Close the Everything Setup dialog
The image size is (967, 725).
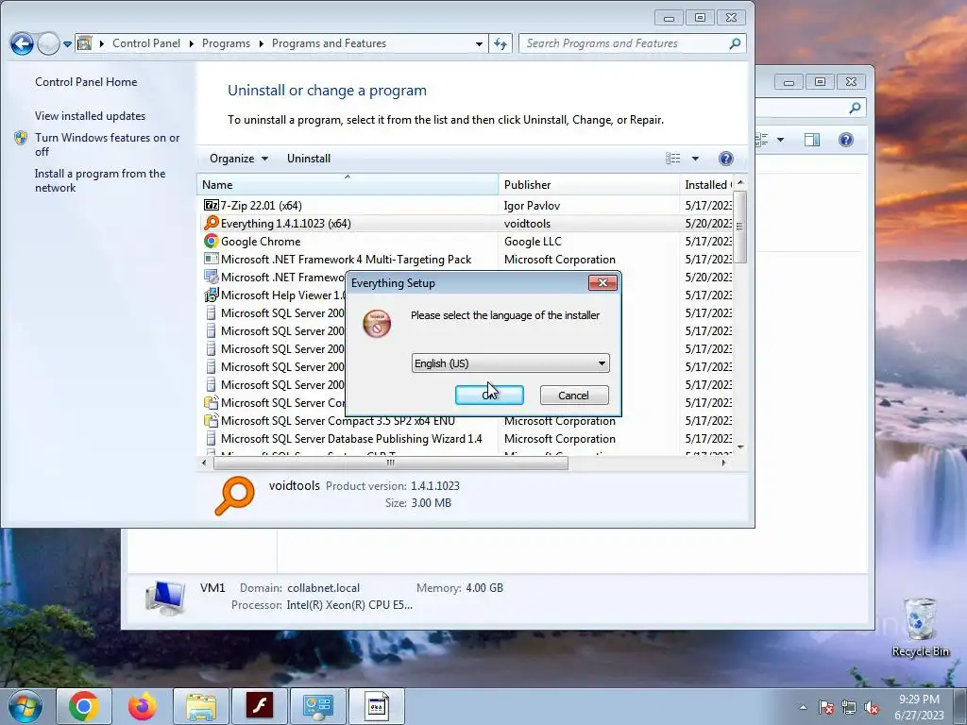click(x=602, y=283)
